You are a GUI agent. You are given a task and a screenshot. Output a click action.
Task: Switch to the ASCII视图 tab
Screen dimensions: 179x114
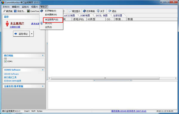(70, 15)
